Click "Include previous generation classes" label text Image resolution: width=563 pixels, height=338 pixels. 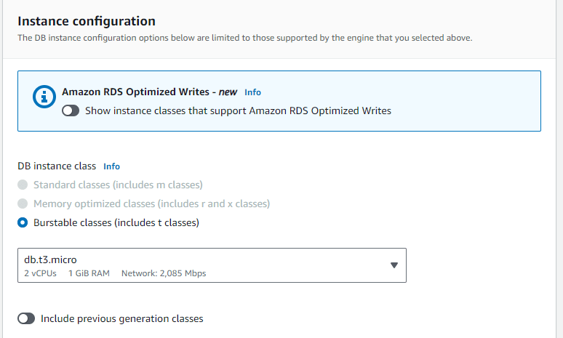click(x=122, y=318)
